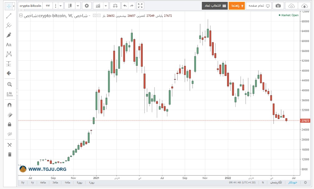Open the dropdown arrow beside 1W interval
The image size is (314, 189).
pyautogui.click(x=61, y=6)
